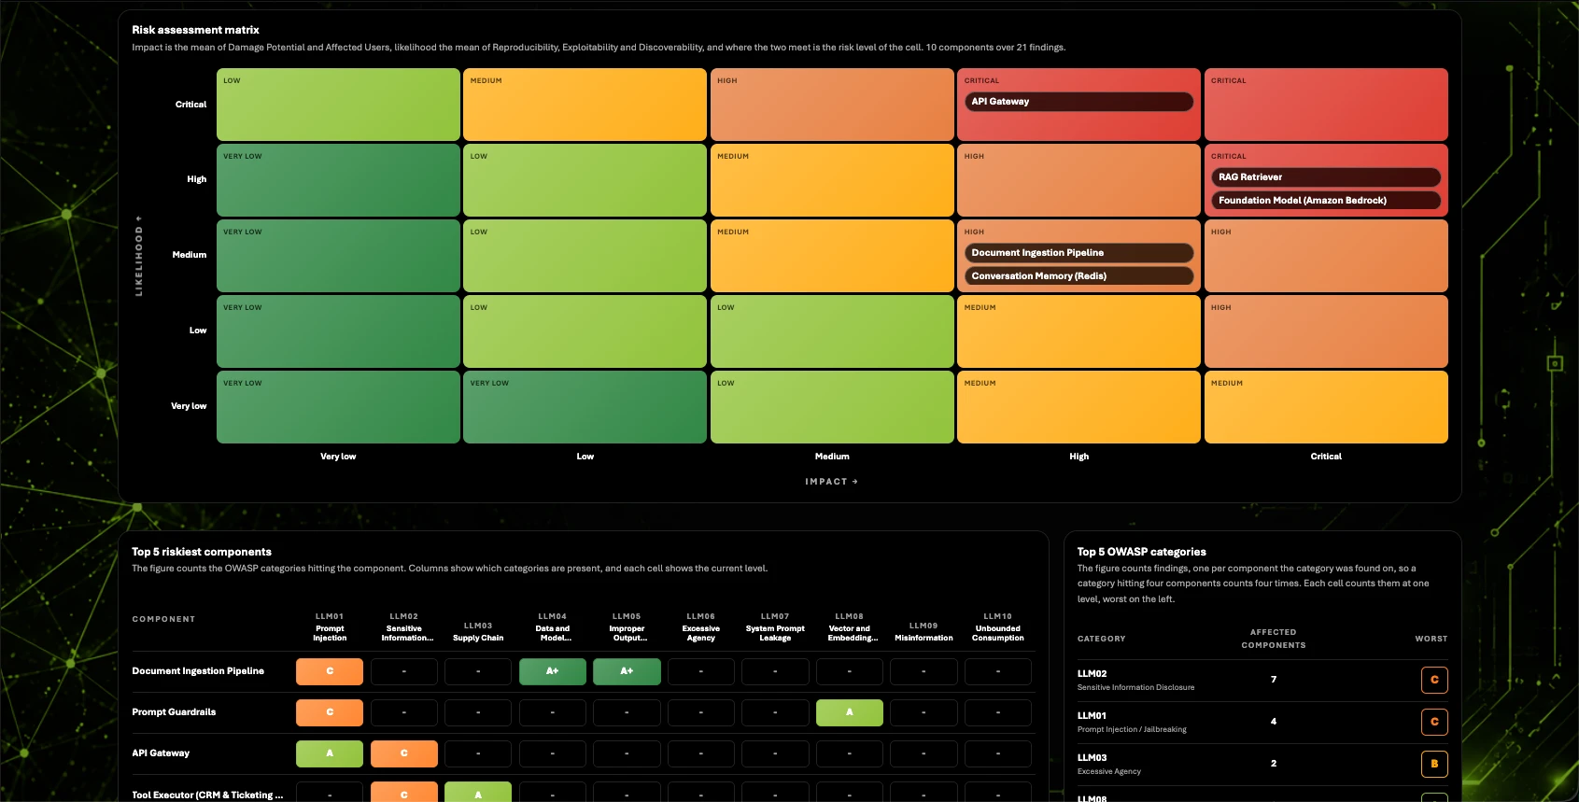This screenshot has height=802, width=1579.
Task: Click the Foundation Model (Amazon Bedrock) chip
Action: pyautogui.click(x=1326, y=201)
